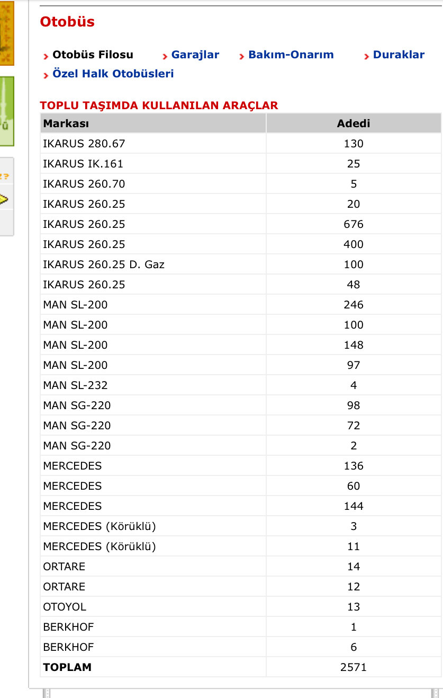Screen dimensions: 443x698
Task: Select the IKARUS 280.67 row label
Action: click(84, 144)
